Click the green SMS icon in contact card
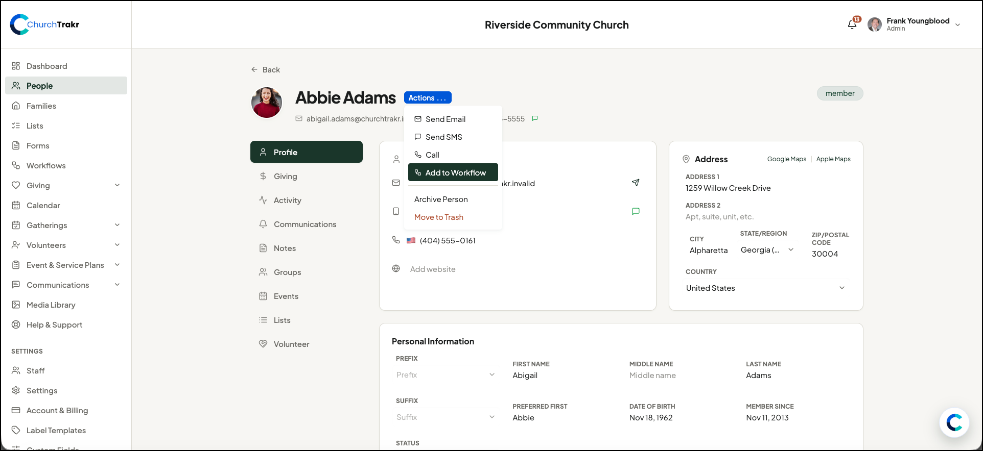This screenshot has height=451, width=983. tap(636, 211)
